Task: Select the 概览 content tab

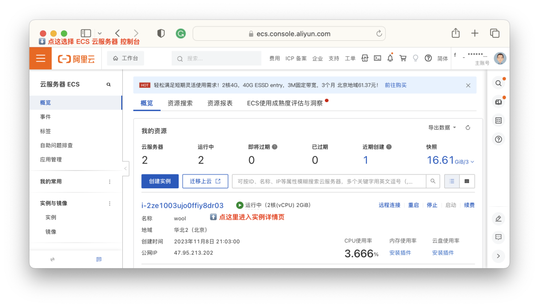Action: point(147,103)
